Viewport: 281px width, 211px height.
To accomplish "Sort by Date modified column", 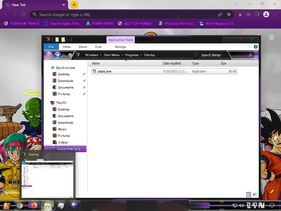I will [x=176, y=63].
